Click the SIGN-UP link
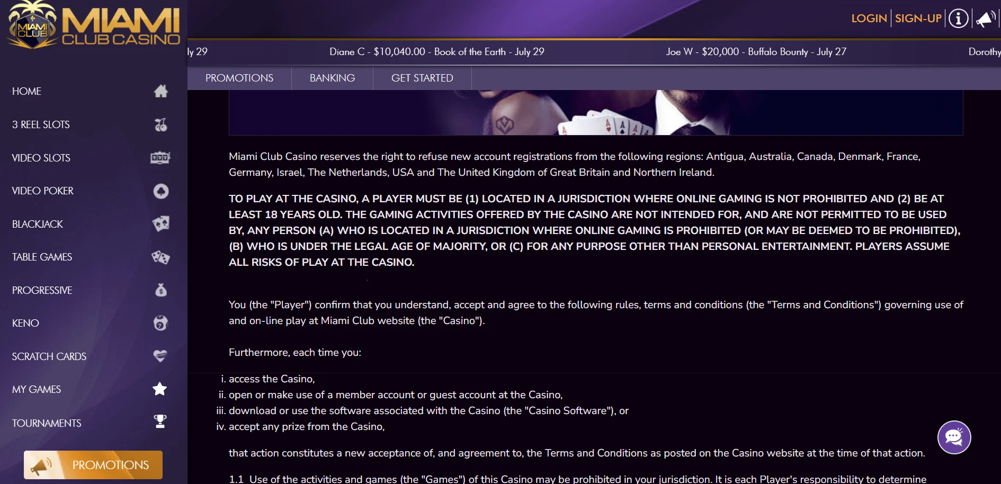The width and height of the screenshot is (1001, 484). (918, 19)
